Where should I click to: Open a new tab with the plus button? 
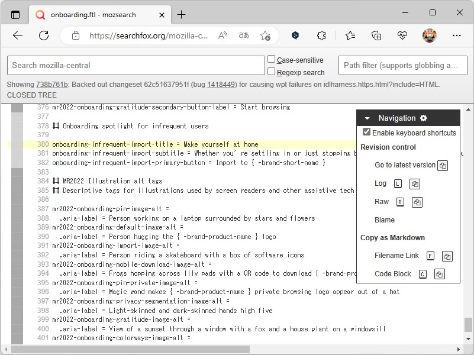pyautogui.click(x=182, y=15)
